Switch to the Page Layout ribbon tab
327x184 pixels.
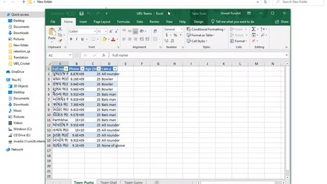[102, 21]
